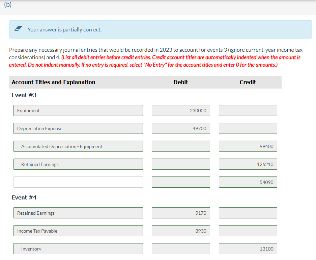Viewport: 316px width, 260px height.
Task: Open the Depreciation Expense account selector
Action: coord(78,128)
